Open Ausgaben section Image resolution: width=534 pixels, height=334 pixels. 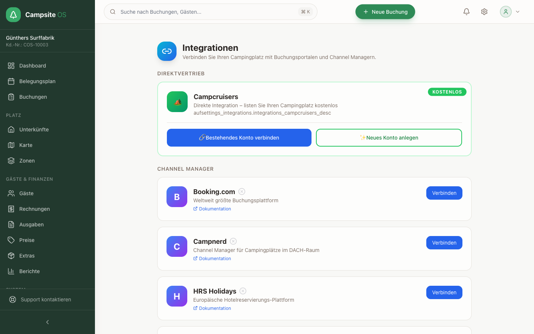point(47,225)
